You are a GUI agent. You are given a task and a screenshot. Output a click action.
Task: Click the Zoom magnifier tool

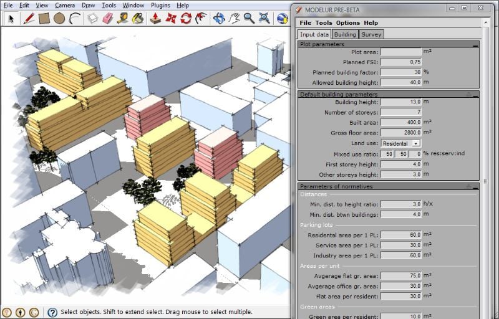[x=249, y=18]
